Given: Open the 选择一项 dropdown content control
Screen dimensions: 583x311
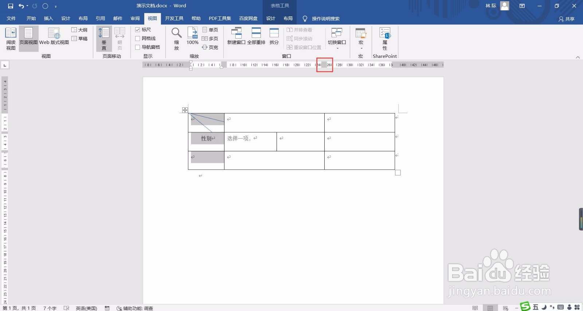Looking at the screenshot, I should [239, 138].
